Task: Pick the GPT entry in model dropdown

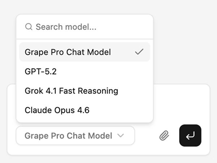Action: tap(41, 71)
